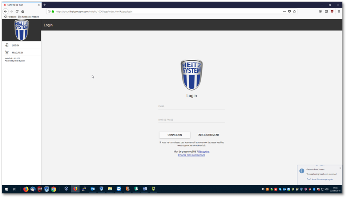Open Firefox library icon
The height and width of the screenshot is (198, 347).
(x=321, y=12)
